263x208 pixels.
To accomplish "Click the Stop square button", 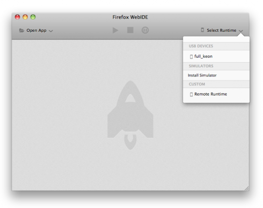I will pyautogui.click(x=130, y=30).
